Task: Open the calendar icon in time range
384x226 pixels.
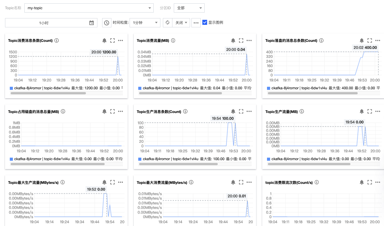Action: pos(92,23)
